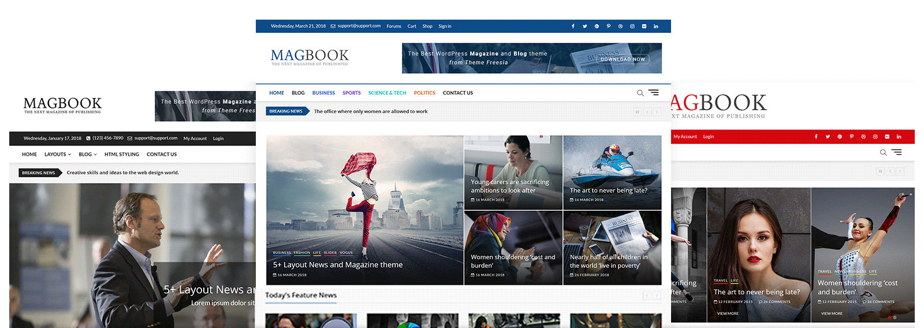Pause news ticker in red-themed preview

point(880,172)
